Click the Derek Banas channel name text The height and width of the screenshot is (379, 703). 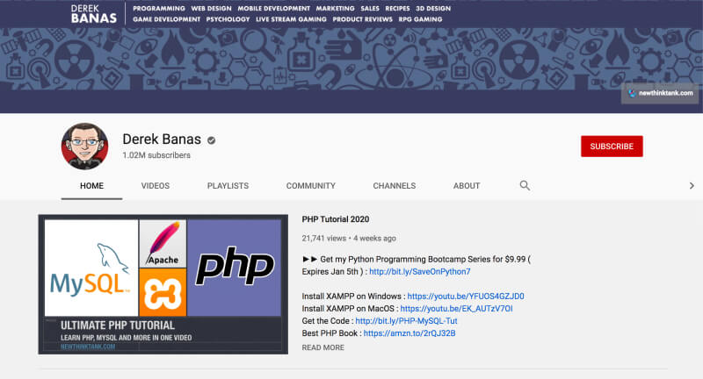pyautogui.click(x=162, y=139)
